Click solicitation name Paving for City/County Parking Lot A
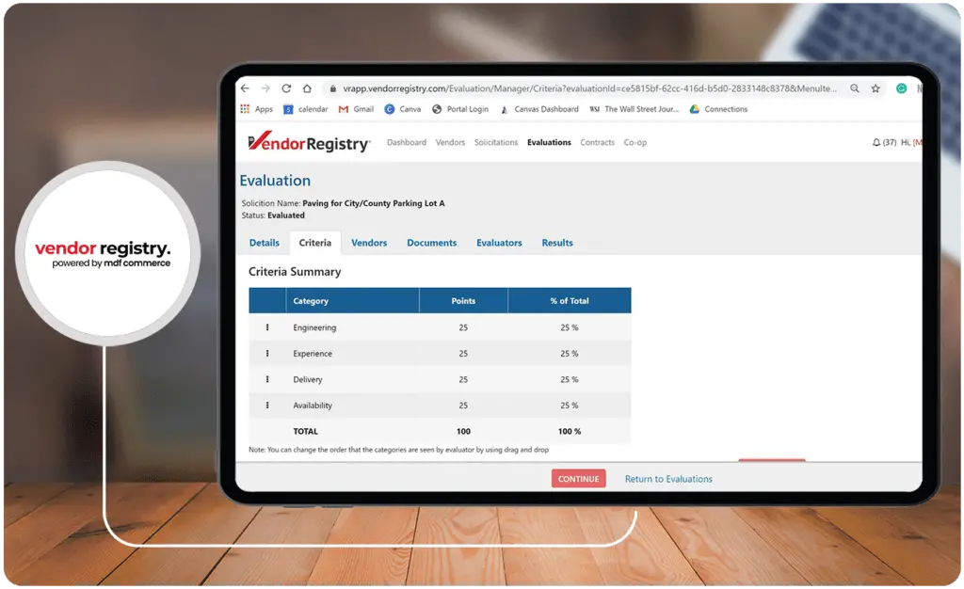The width and height of the screenshot is (964, 589). click(373, 203)
